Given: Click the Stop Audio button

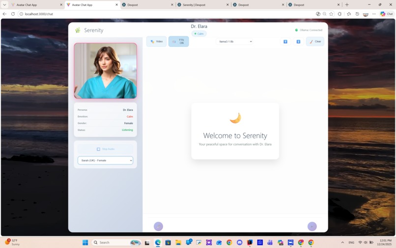Looking at the screenshot, I should 105,149.
